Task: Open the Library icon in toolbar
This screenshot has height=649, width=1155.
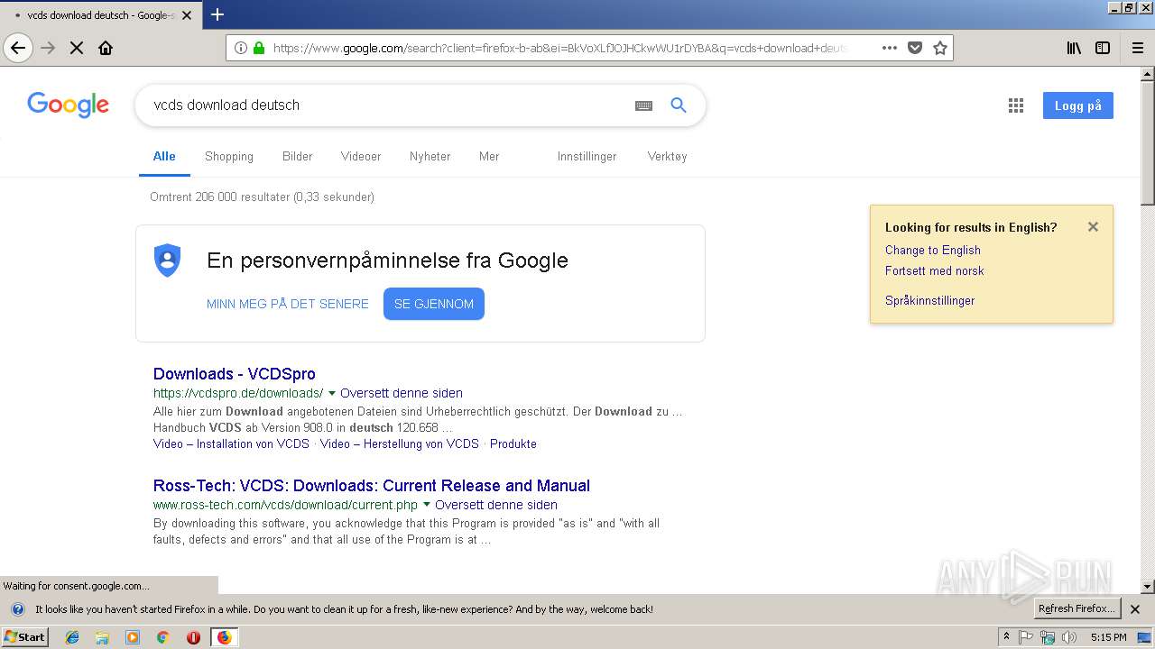Action: pyautogui.click(x=1074, y=48)
